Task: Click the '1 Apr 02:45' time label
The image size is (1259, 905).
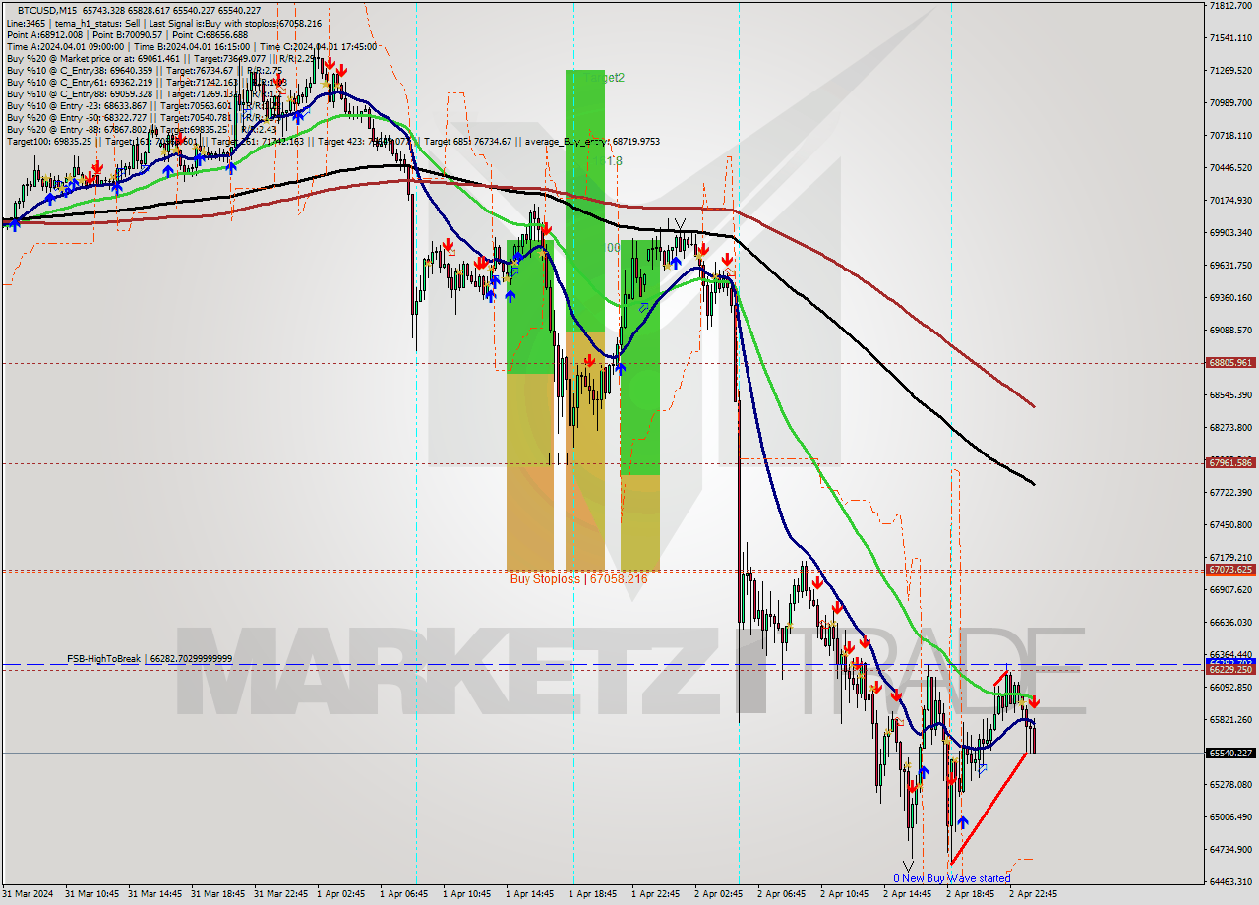Action: [x=341, y=895]
